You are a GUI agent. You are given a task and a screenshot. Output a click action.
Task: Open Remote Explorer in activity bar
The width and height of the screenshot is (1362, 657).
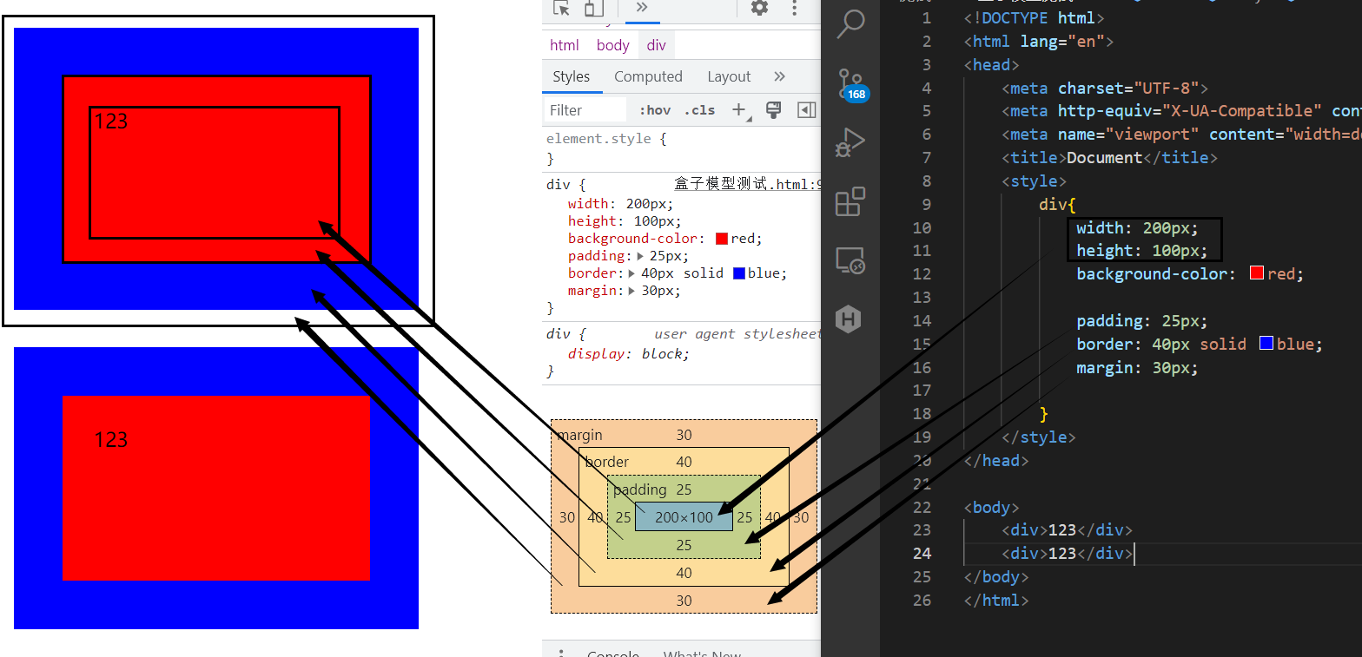click(x=850, y=260)
